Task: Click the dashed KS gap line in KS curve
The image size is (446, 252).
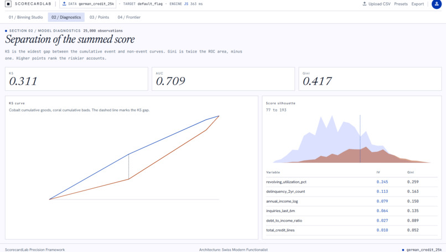Action: pos(128,167)
